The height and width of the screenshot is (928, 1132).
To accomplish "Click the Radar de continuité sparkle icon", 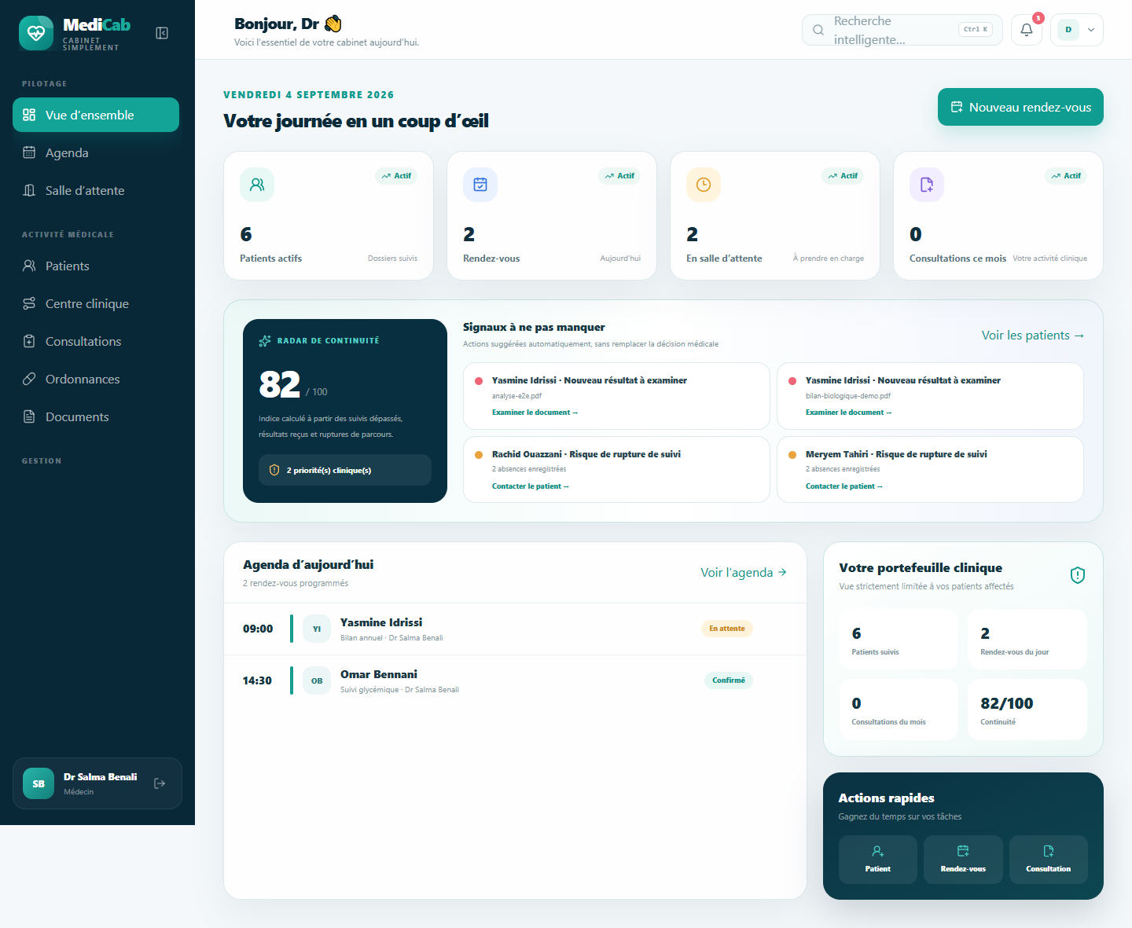I will (265, 341).
